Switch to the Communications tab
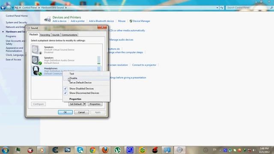The width and height of the screenshot is (274, 154). click(x=69, y=35)
